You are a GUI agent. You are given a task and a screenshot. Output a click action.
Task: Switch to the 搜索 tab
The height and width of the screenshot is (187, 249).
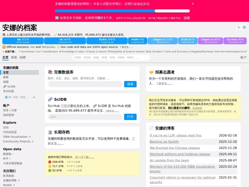14,57
